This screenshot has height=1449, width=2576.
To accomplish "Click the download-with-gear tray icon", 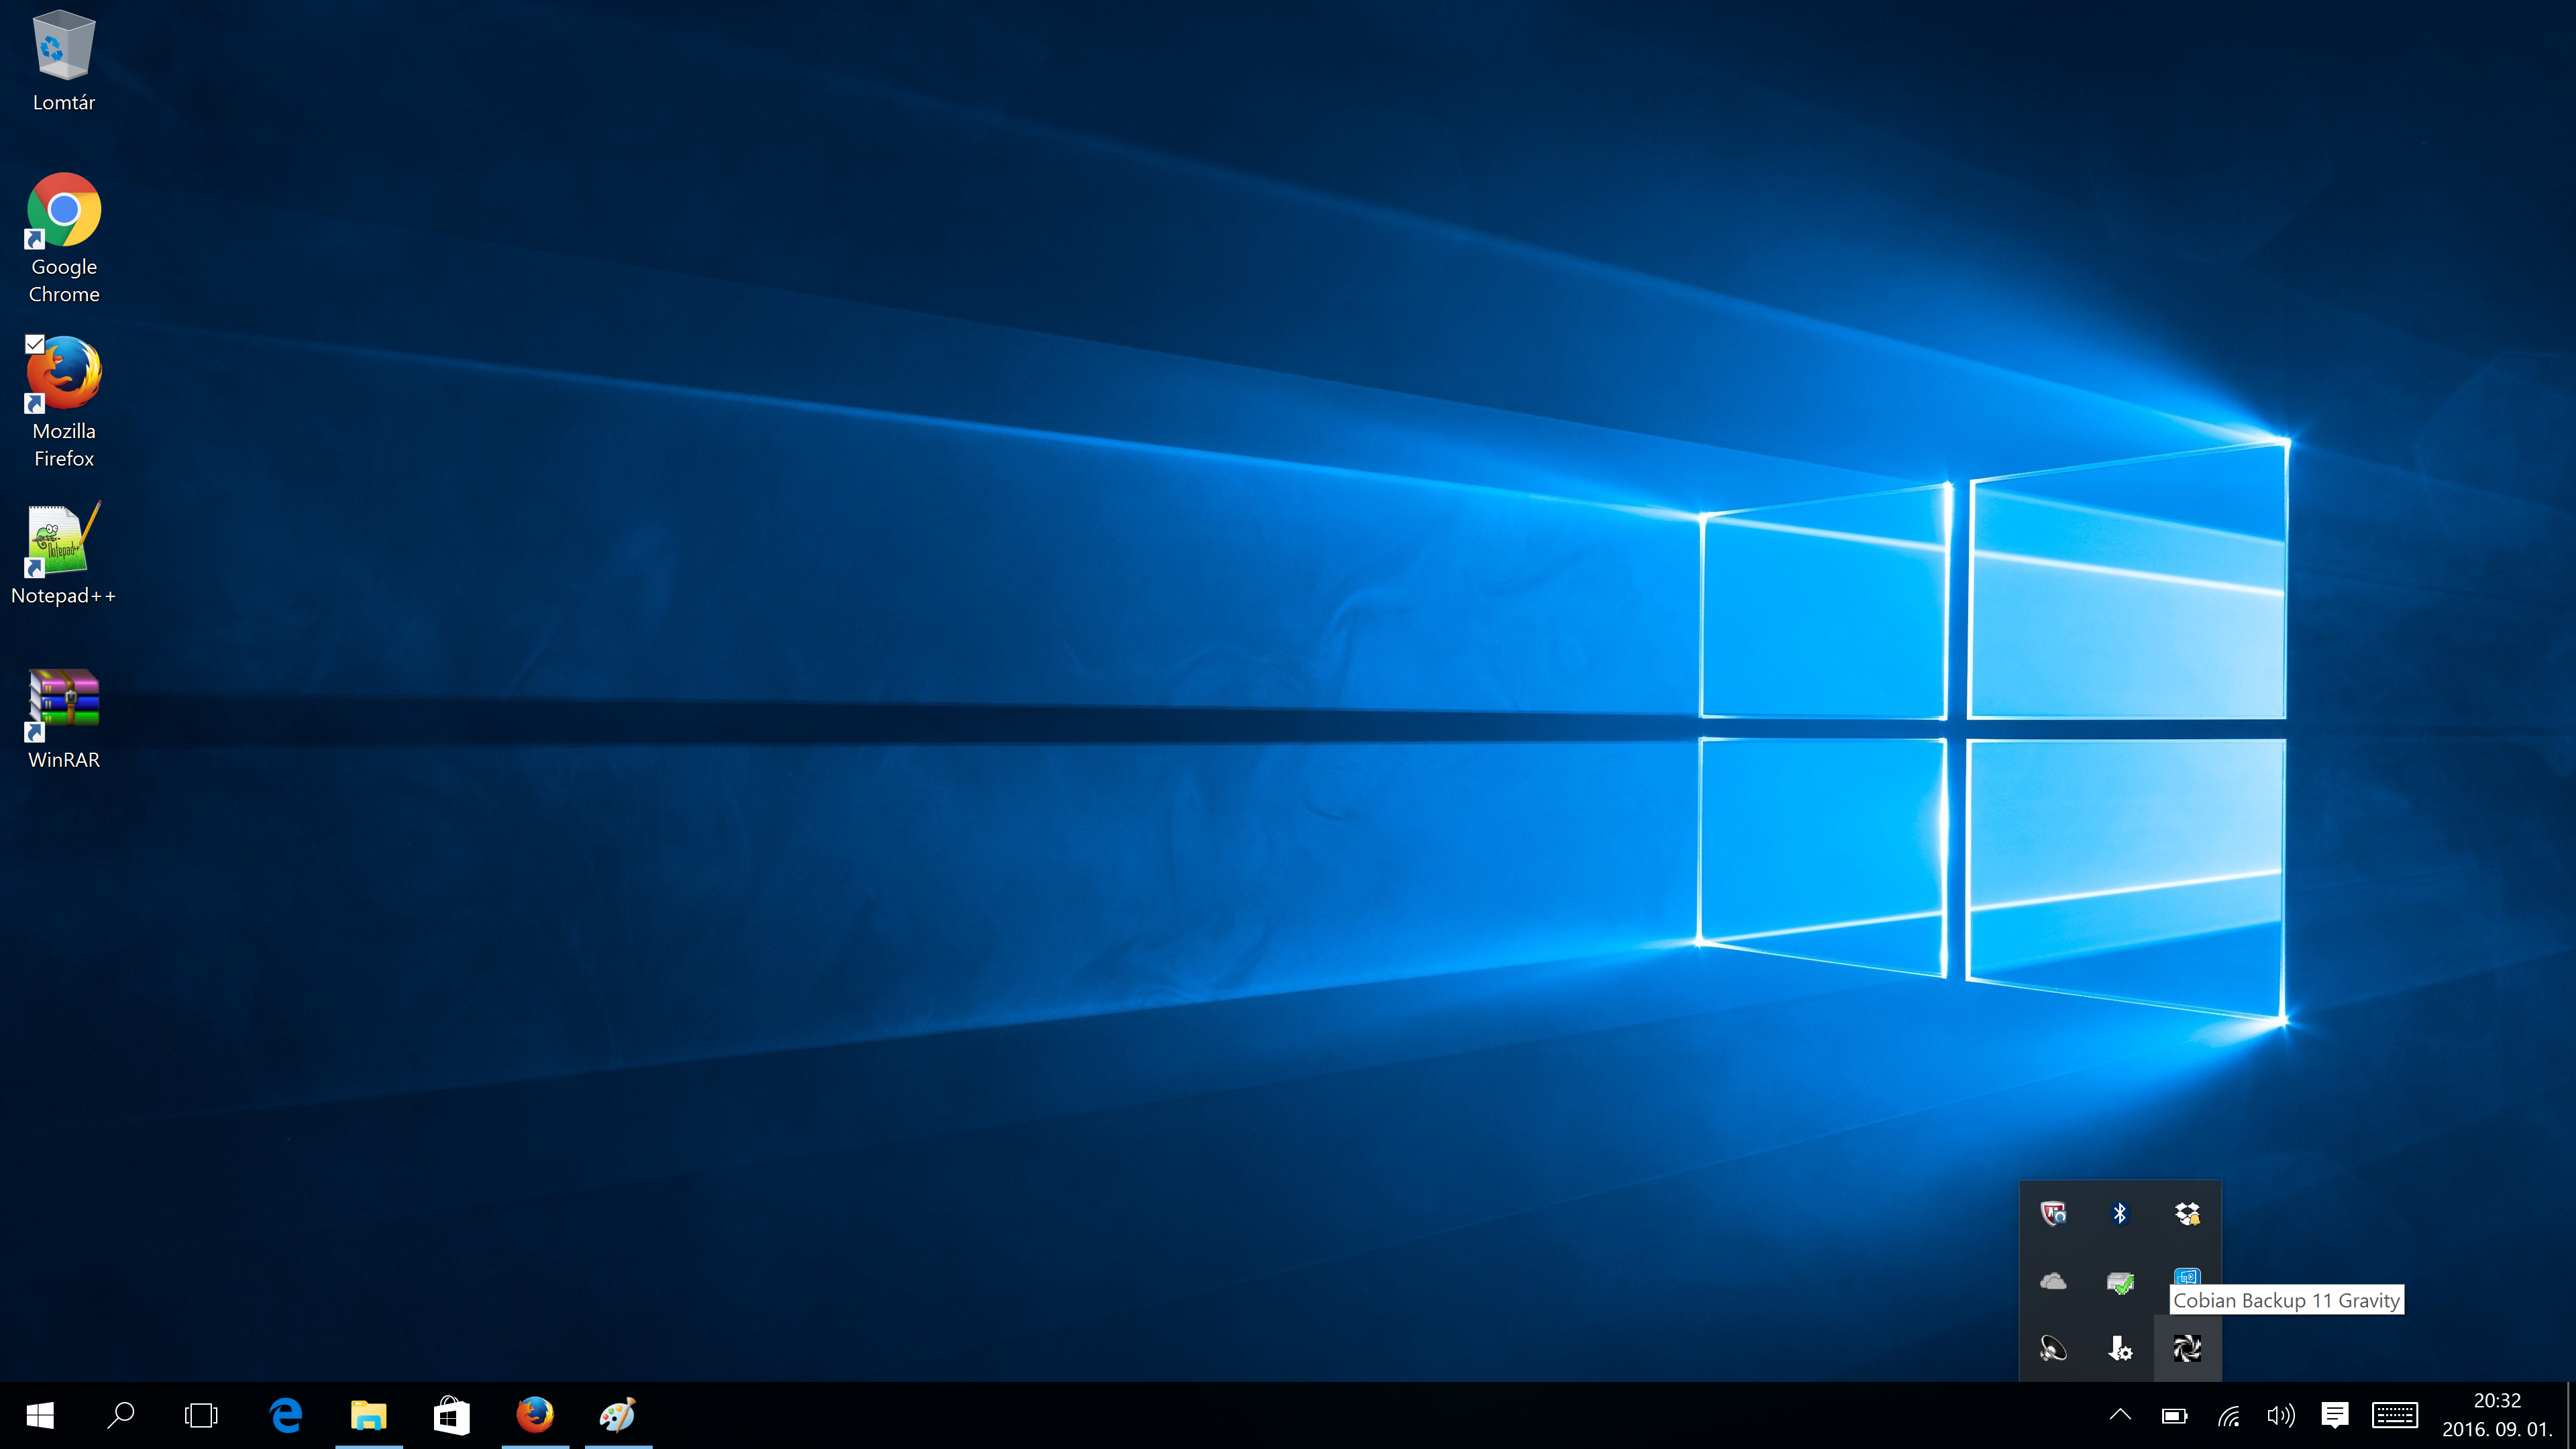I will click(2119, 1348).
